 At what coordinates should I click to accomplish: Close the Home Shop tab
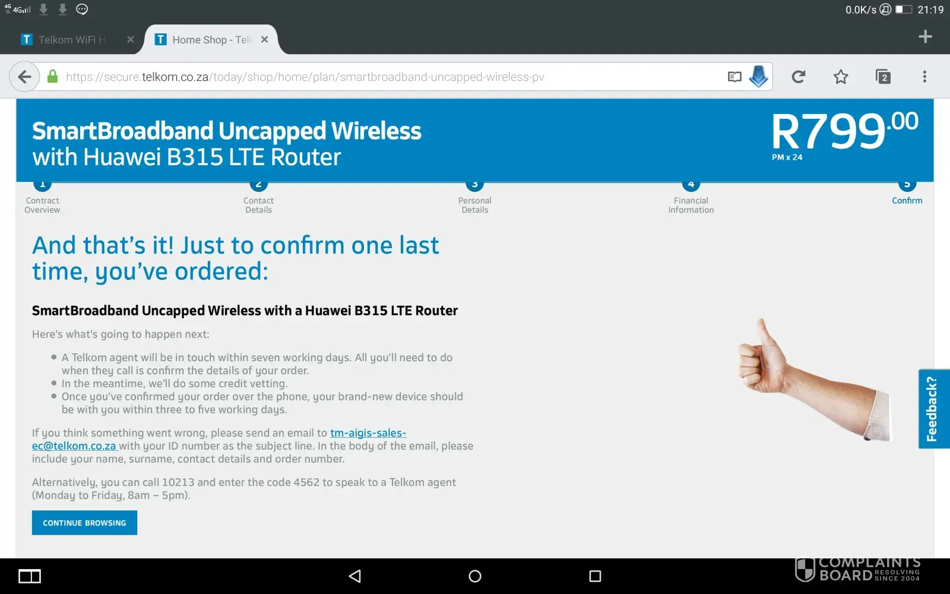[265, 39]
